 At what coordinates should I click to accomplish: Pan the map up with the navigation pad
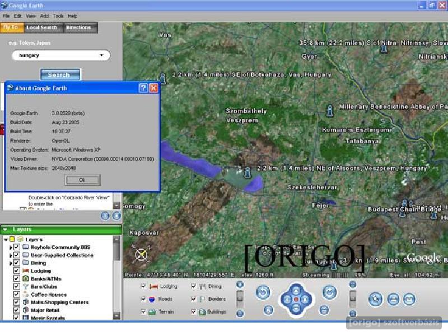296,290
